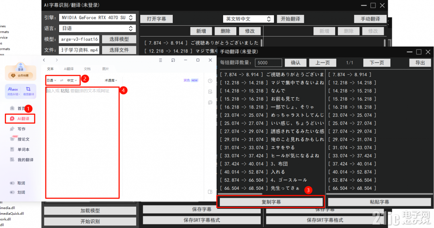
Task: Click 选择模型 button
Action: click(x=119, y=39)
